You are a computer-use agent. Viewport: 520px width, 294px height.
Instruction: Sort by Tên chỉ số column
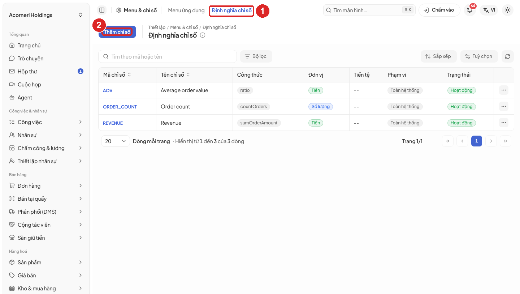pyautogui.click(x=175, y=75)
